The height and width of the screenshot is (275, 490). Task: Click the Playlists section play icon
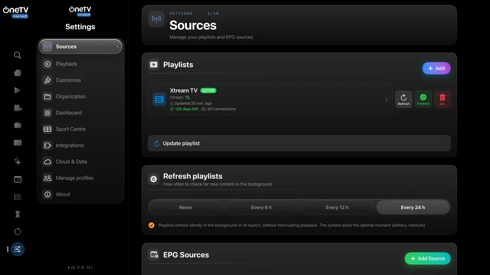click(x=154, y=65)
